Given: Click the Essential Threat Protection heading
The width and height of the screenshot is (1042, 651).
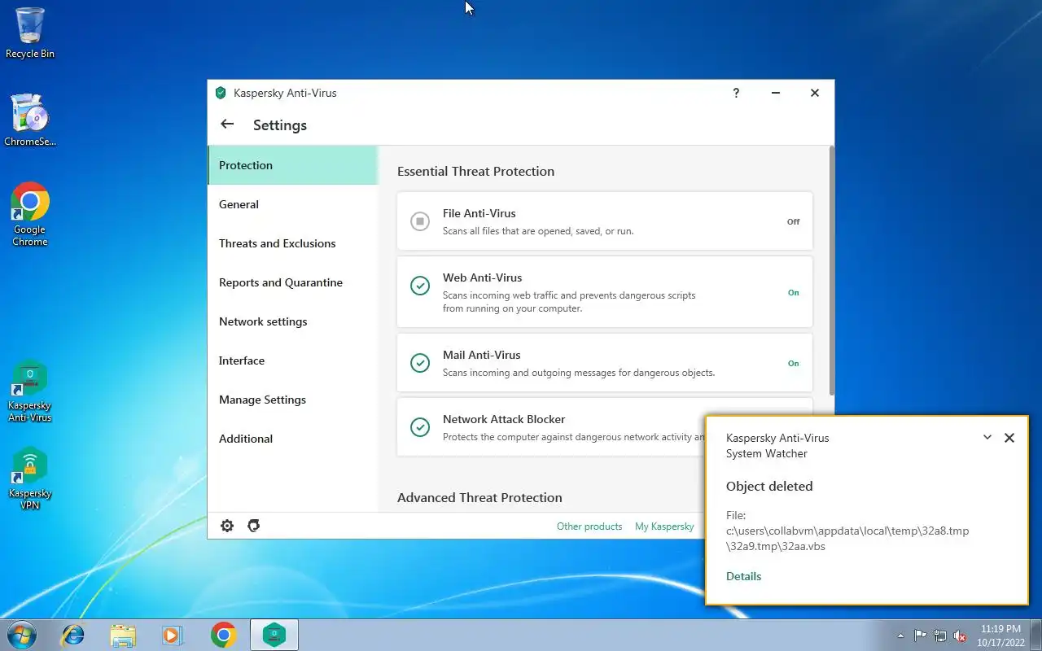Looking at the screenshot, I should tap(475, 172).
